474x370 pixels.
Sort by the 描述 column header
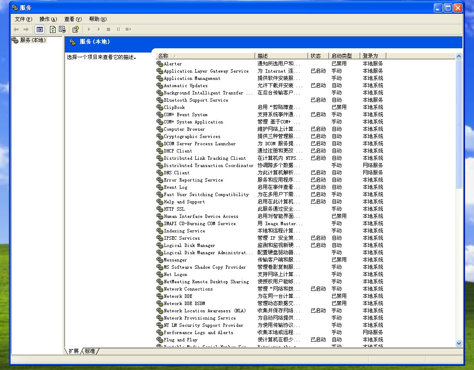[281, 56]
